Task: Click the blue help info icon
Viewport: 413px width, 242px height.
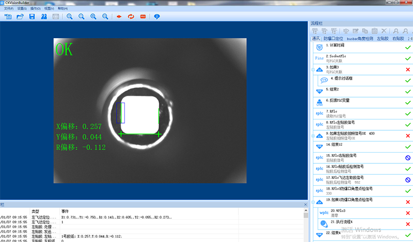Action: [x=157, y=17]
